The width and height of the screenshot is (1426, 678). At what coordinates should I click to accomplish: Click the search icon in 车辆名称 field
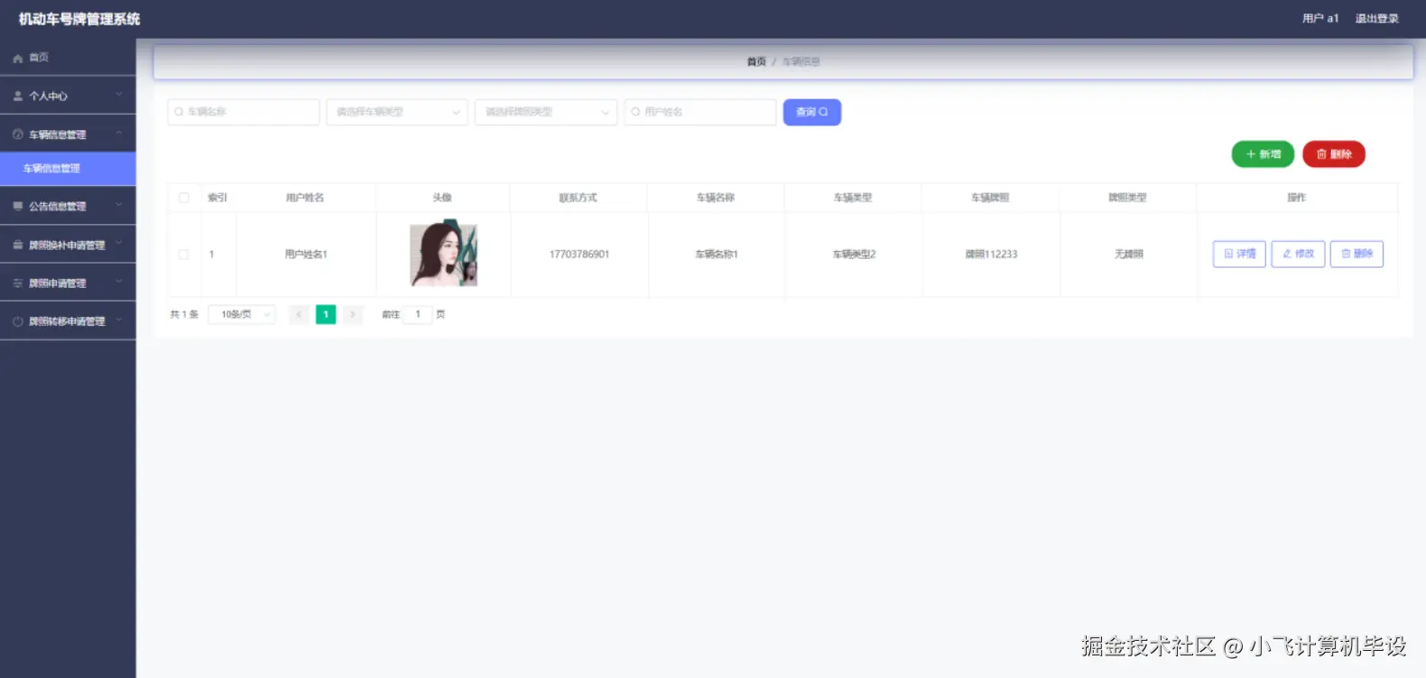pos(179,112)
